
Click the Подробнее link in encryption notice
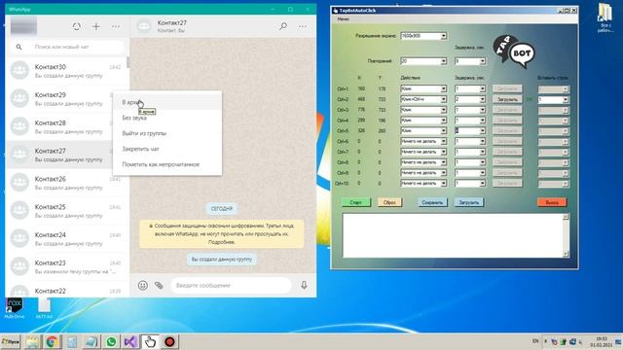click(221, 242)
